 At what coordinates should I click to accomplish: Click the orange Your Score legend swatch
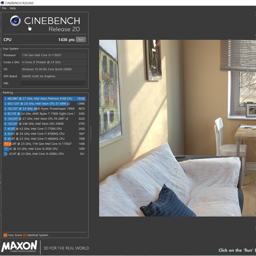(5, 235)
